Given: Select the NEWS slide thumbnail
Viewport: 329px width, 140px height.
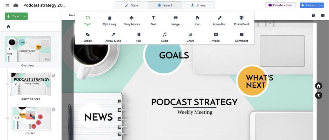Looking at the screenshot, I should tap(31, 118).
